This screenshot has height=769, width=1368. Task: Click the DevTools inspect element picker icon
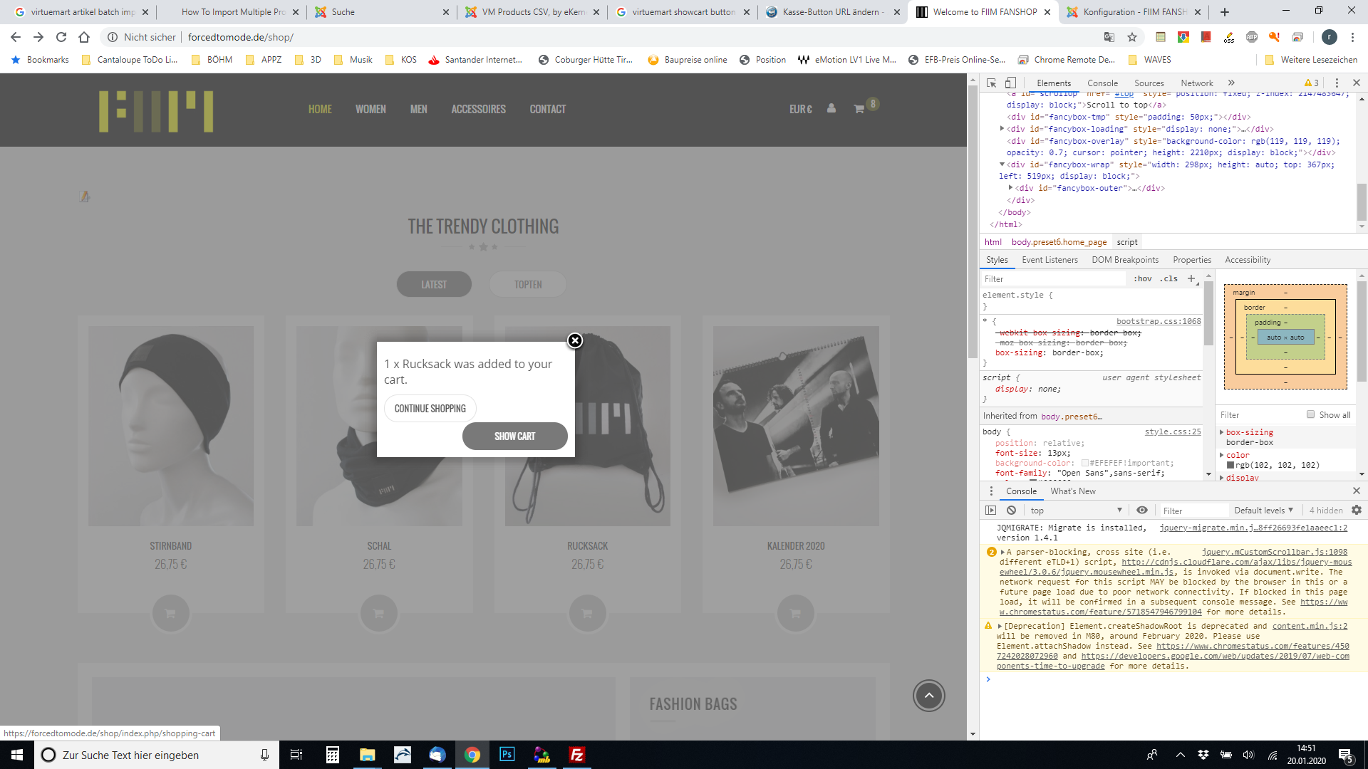pyautogui.click(x=991, y=83)
